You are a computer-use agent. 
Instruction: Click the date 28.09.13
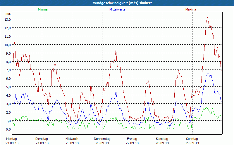coord(162,143)
